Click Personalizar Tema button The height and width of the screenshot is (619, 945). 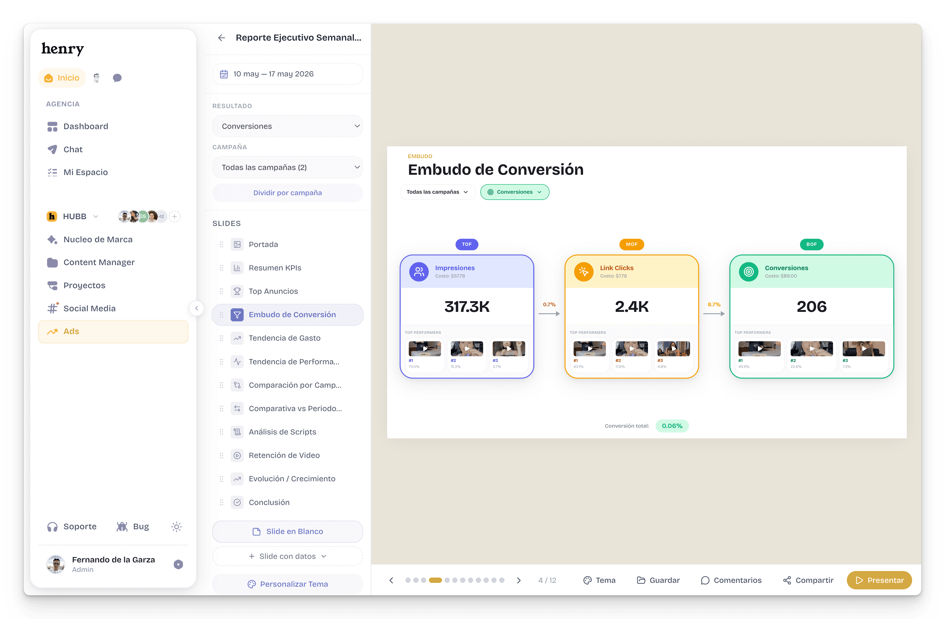point(288,584)
